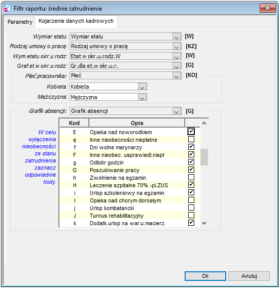This screenshot has height=288, width=279.
Task: Select 'Opieka nad chorym dorosłym' row text
Action: [125, 200]
